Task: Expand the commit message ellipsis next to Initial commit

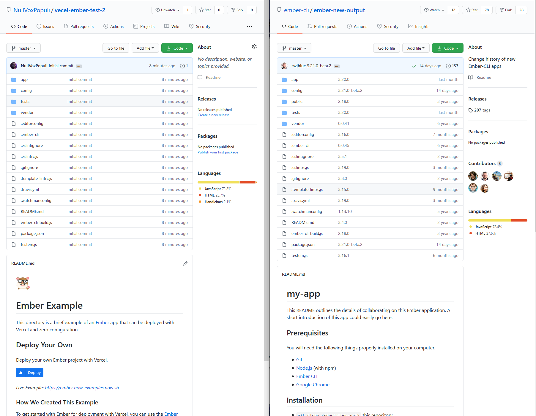Action: point(79,66)
